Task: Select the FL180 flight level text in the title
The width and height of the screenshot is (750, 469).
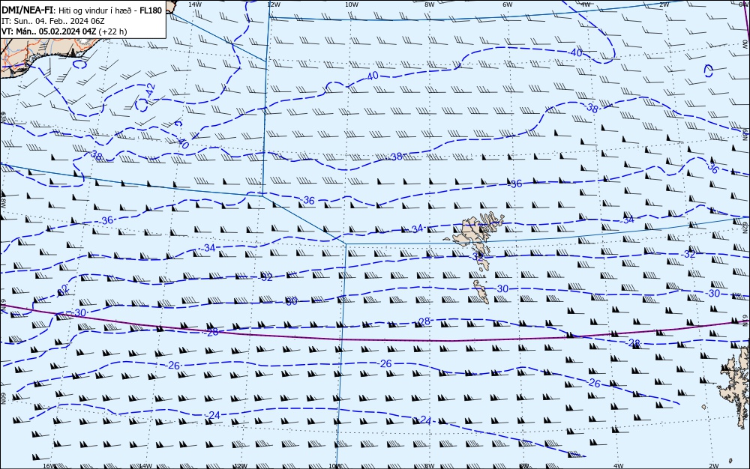Action: click(x=151, y=10)
